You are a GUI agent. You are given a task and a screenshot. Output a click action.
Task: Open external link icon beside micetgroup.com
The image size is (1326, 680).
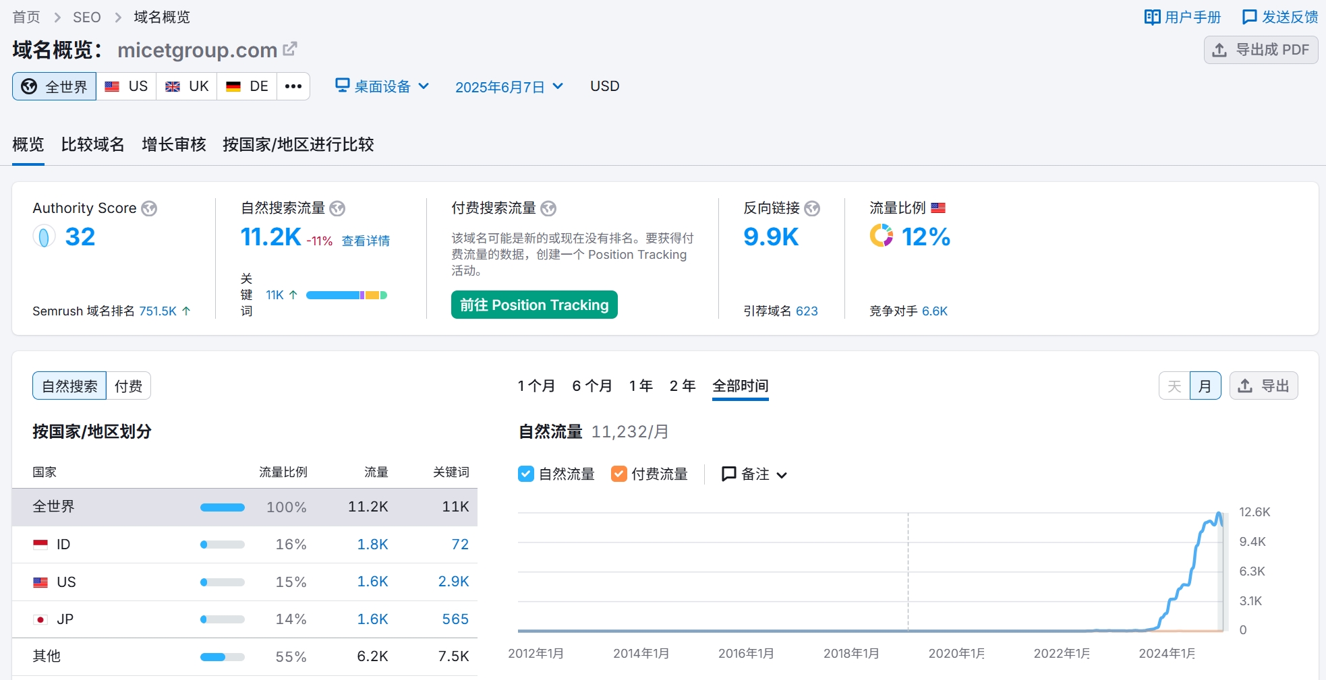tap(289, 49)
